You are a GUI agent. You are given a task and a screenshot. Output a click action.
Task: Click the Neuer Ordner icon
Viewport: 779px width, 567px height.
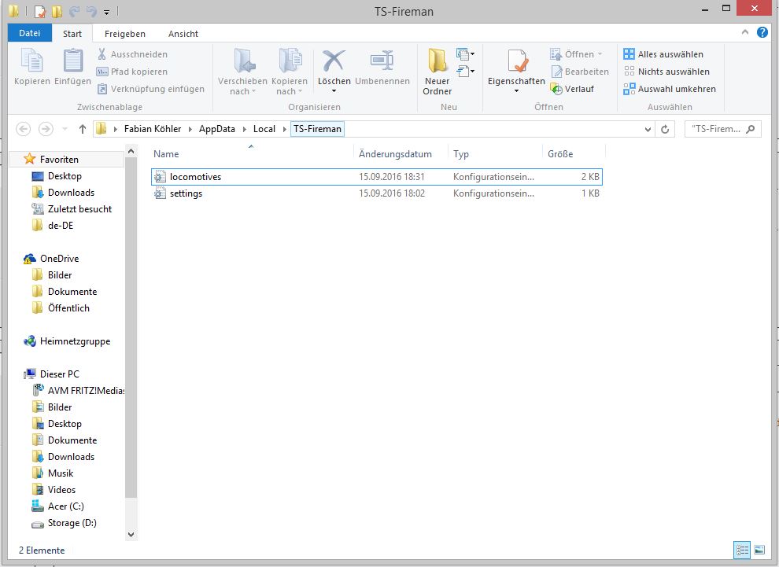(x=437, y=63)
